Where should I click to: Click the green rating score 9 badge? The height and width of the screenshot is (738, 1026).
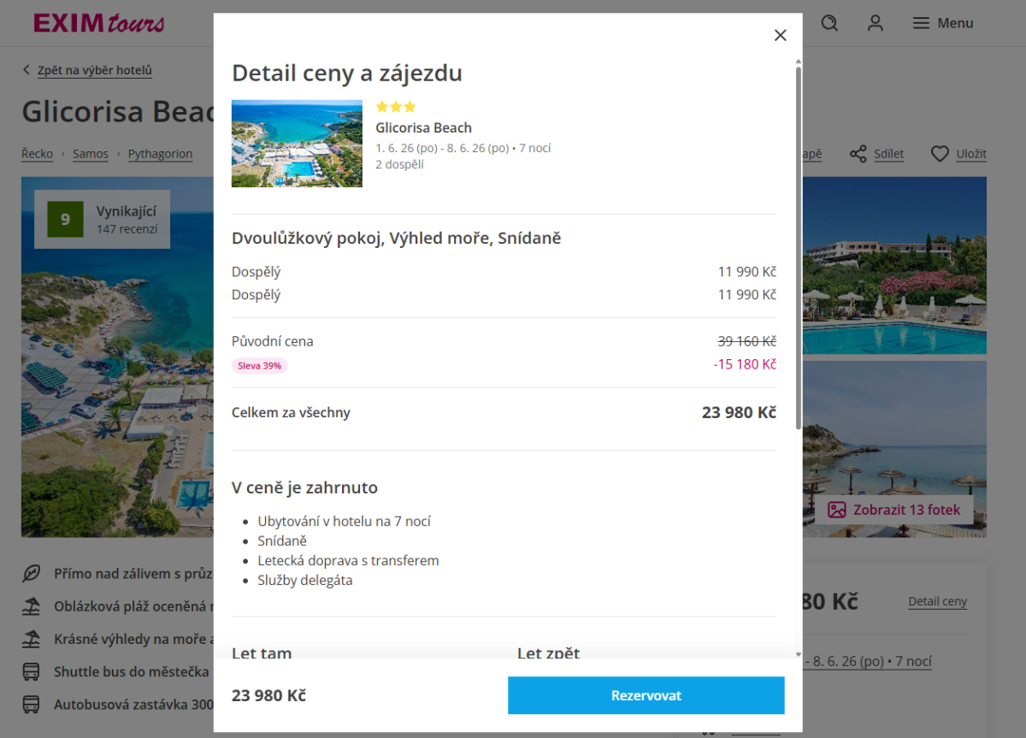tap(65, 220)
